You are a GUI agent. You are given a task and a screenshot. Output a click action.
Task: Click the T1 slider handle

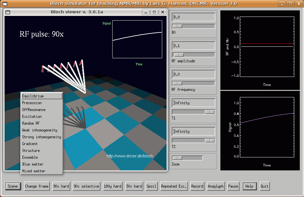pyautogui.click(x=210, y=112)
